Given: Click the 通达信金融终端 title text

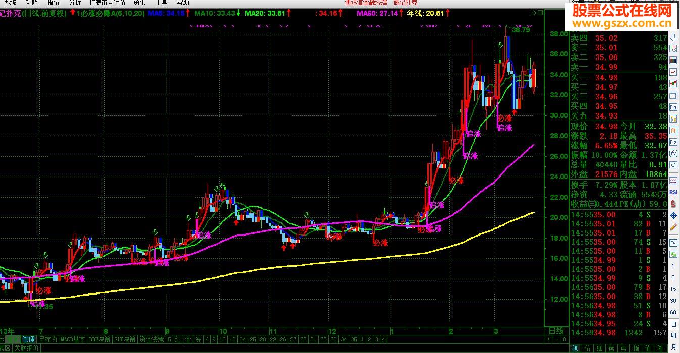Looking at the screenshot, I should (x=366, y=3).
